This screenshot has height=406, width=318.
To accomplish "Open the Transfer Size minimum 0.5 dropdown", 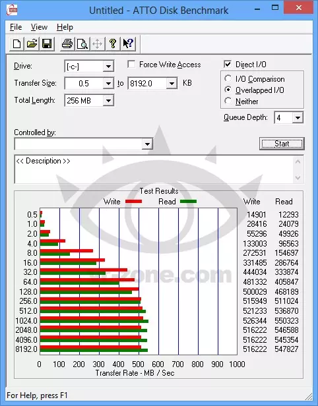I will click(108, 83).
